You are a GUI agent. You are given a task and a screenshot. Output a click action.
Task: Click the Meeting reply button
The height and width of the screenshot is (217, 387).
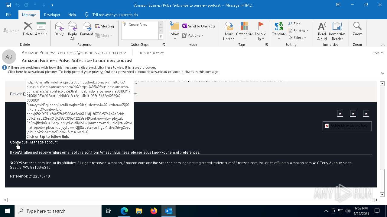tap(105, 26)
